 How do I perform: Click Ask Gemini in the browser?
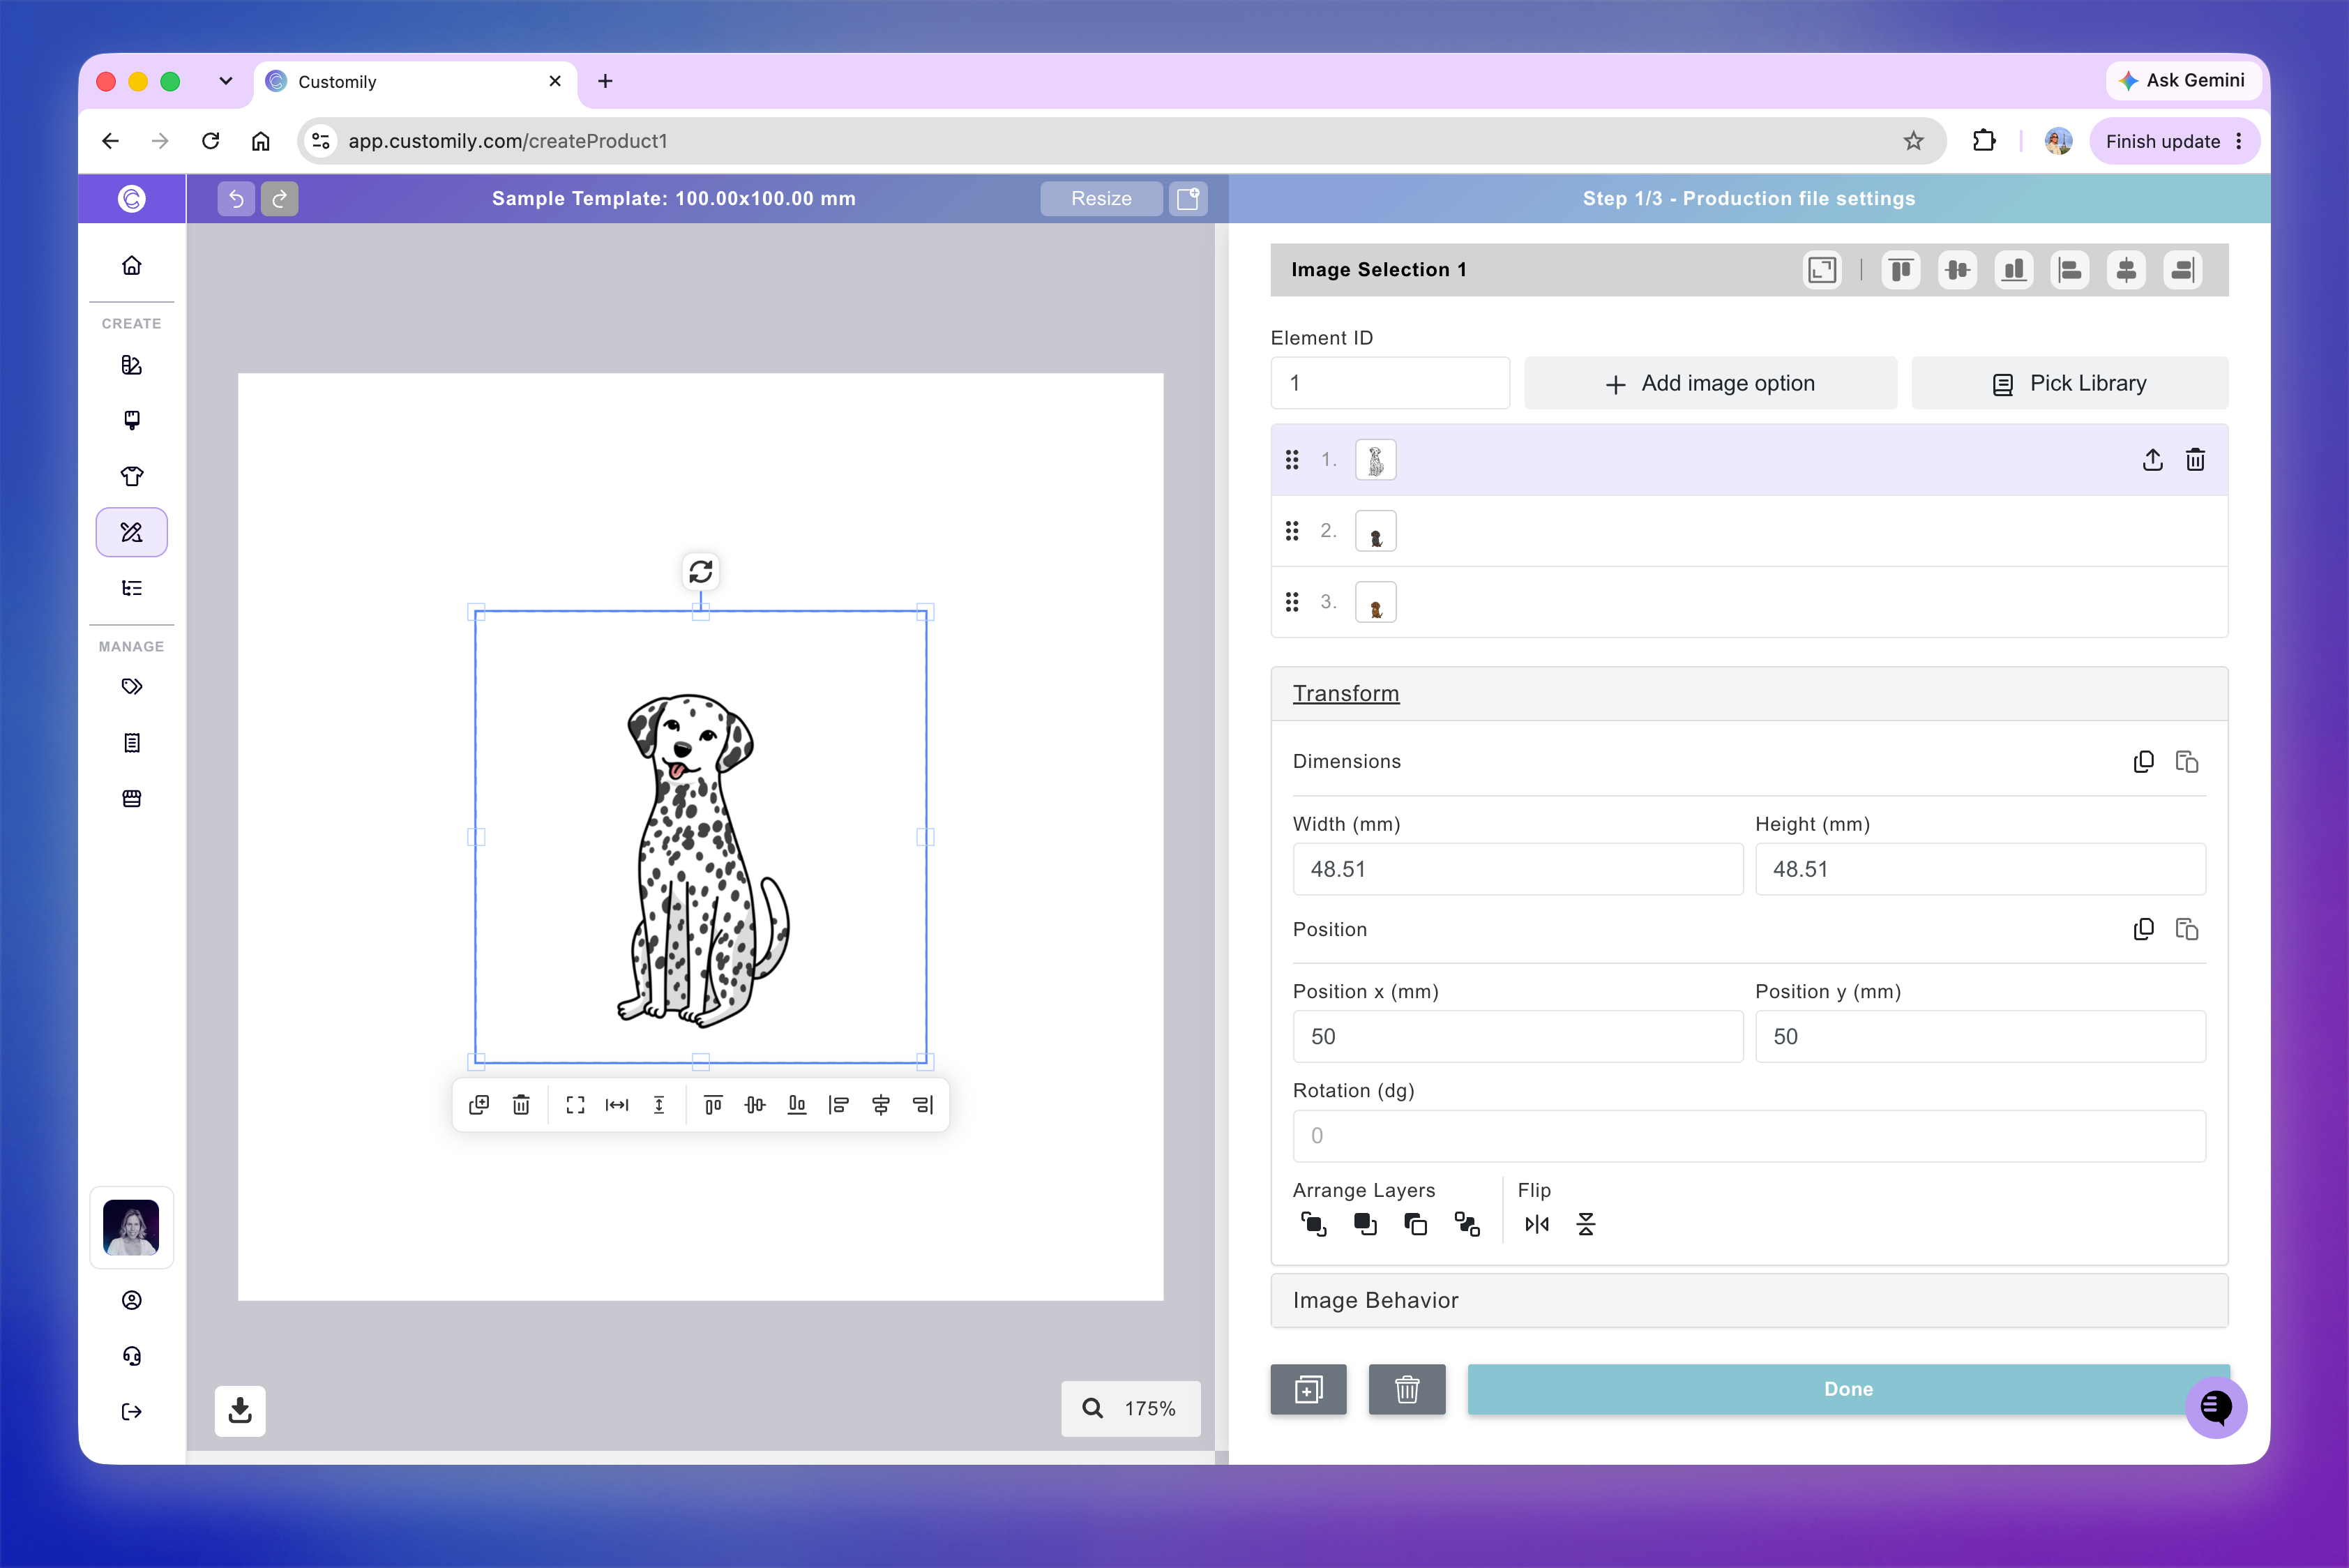pyautogui.click(x=2182, y=80)
